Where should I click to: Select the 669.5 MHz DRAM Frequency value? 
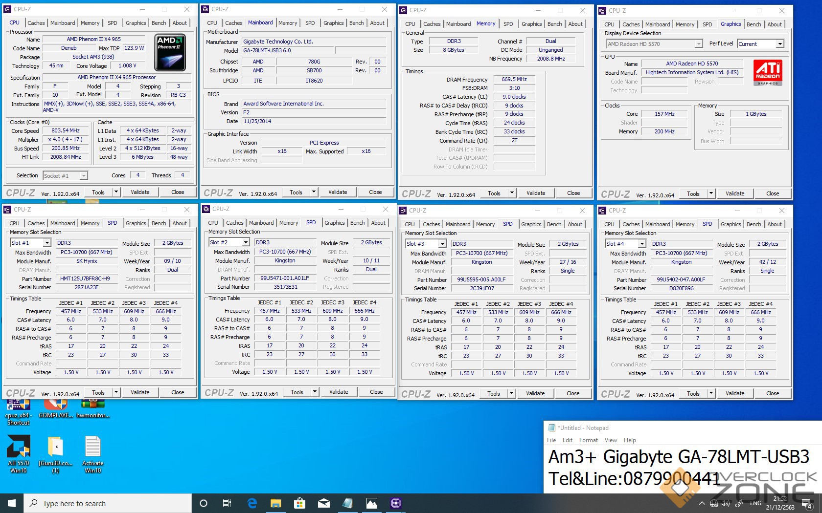coord(514,79)
